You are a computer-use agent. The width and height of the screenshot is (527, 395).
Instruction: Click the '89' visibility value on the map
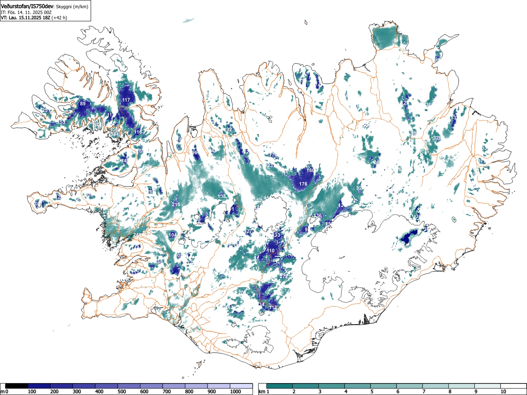click(x=83, y=104)
